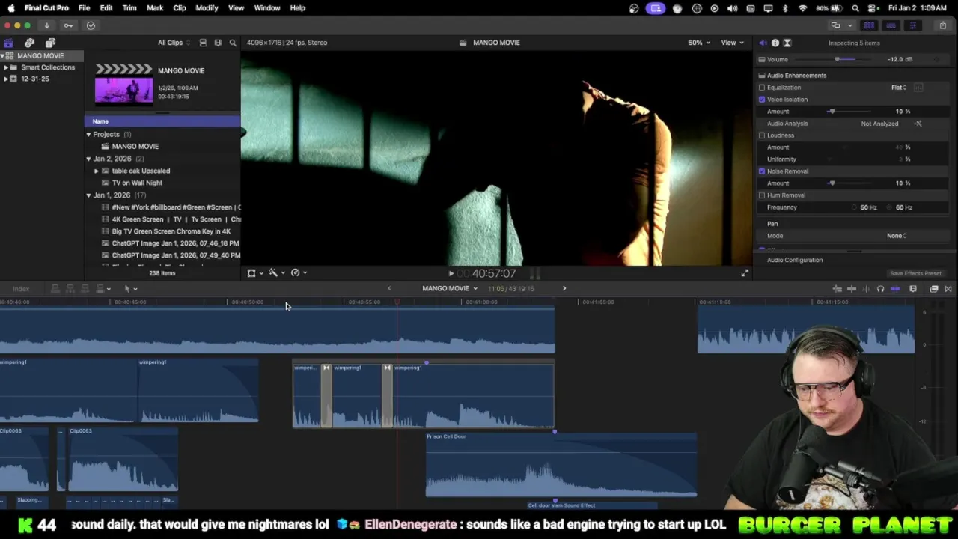Image resolution: width=958 pixels, height=539 pixels.
Task: Click the Share export icon
Action: coord(942,25)
